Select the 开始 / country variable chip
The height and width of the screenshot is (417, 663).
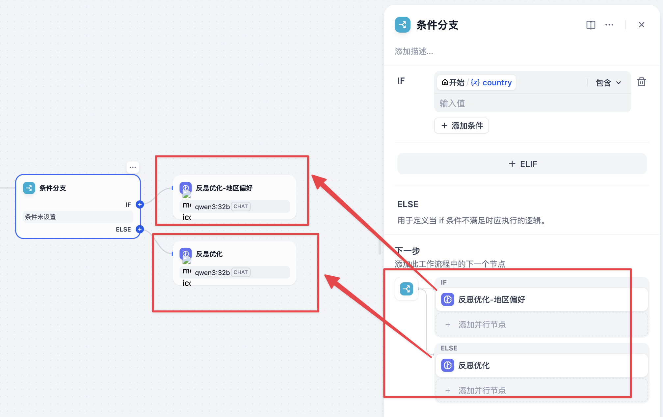[476, 82]
